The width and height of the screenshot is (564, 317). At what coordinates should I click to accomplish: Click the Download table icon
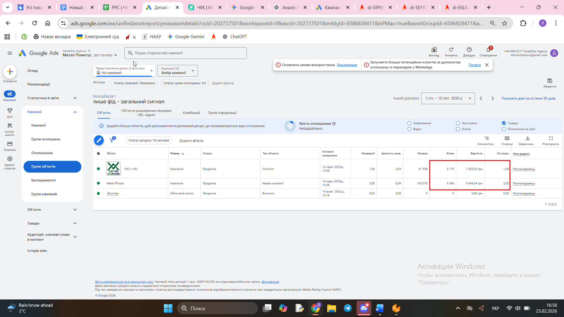(x=528, y=138)
